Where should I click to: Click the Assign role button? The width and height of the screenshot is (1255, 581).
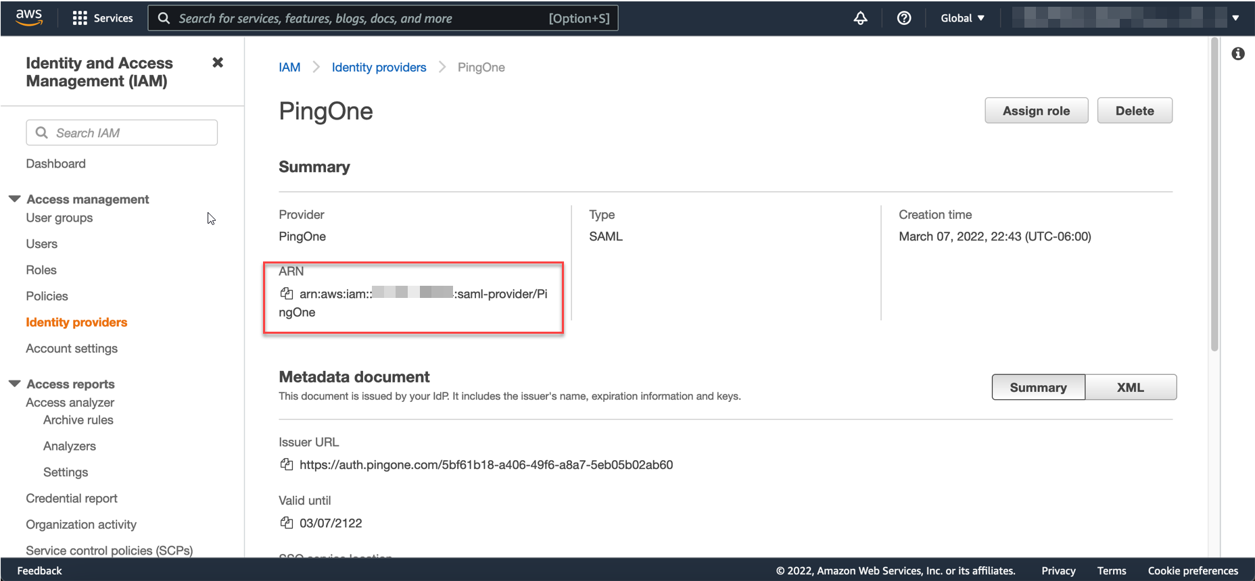click(x=1036, y=110)
